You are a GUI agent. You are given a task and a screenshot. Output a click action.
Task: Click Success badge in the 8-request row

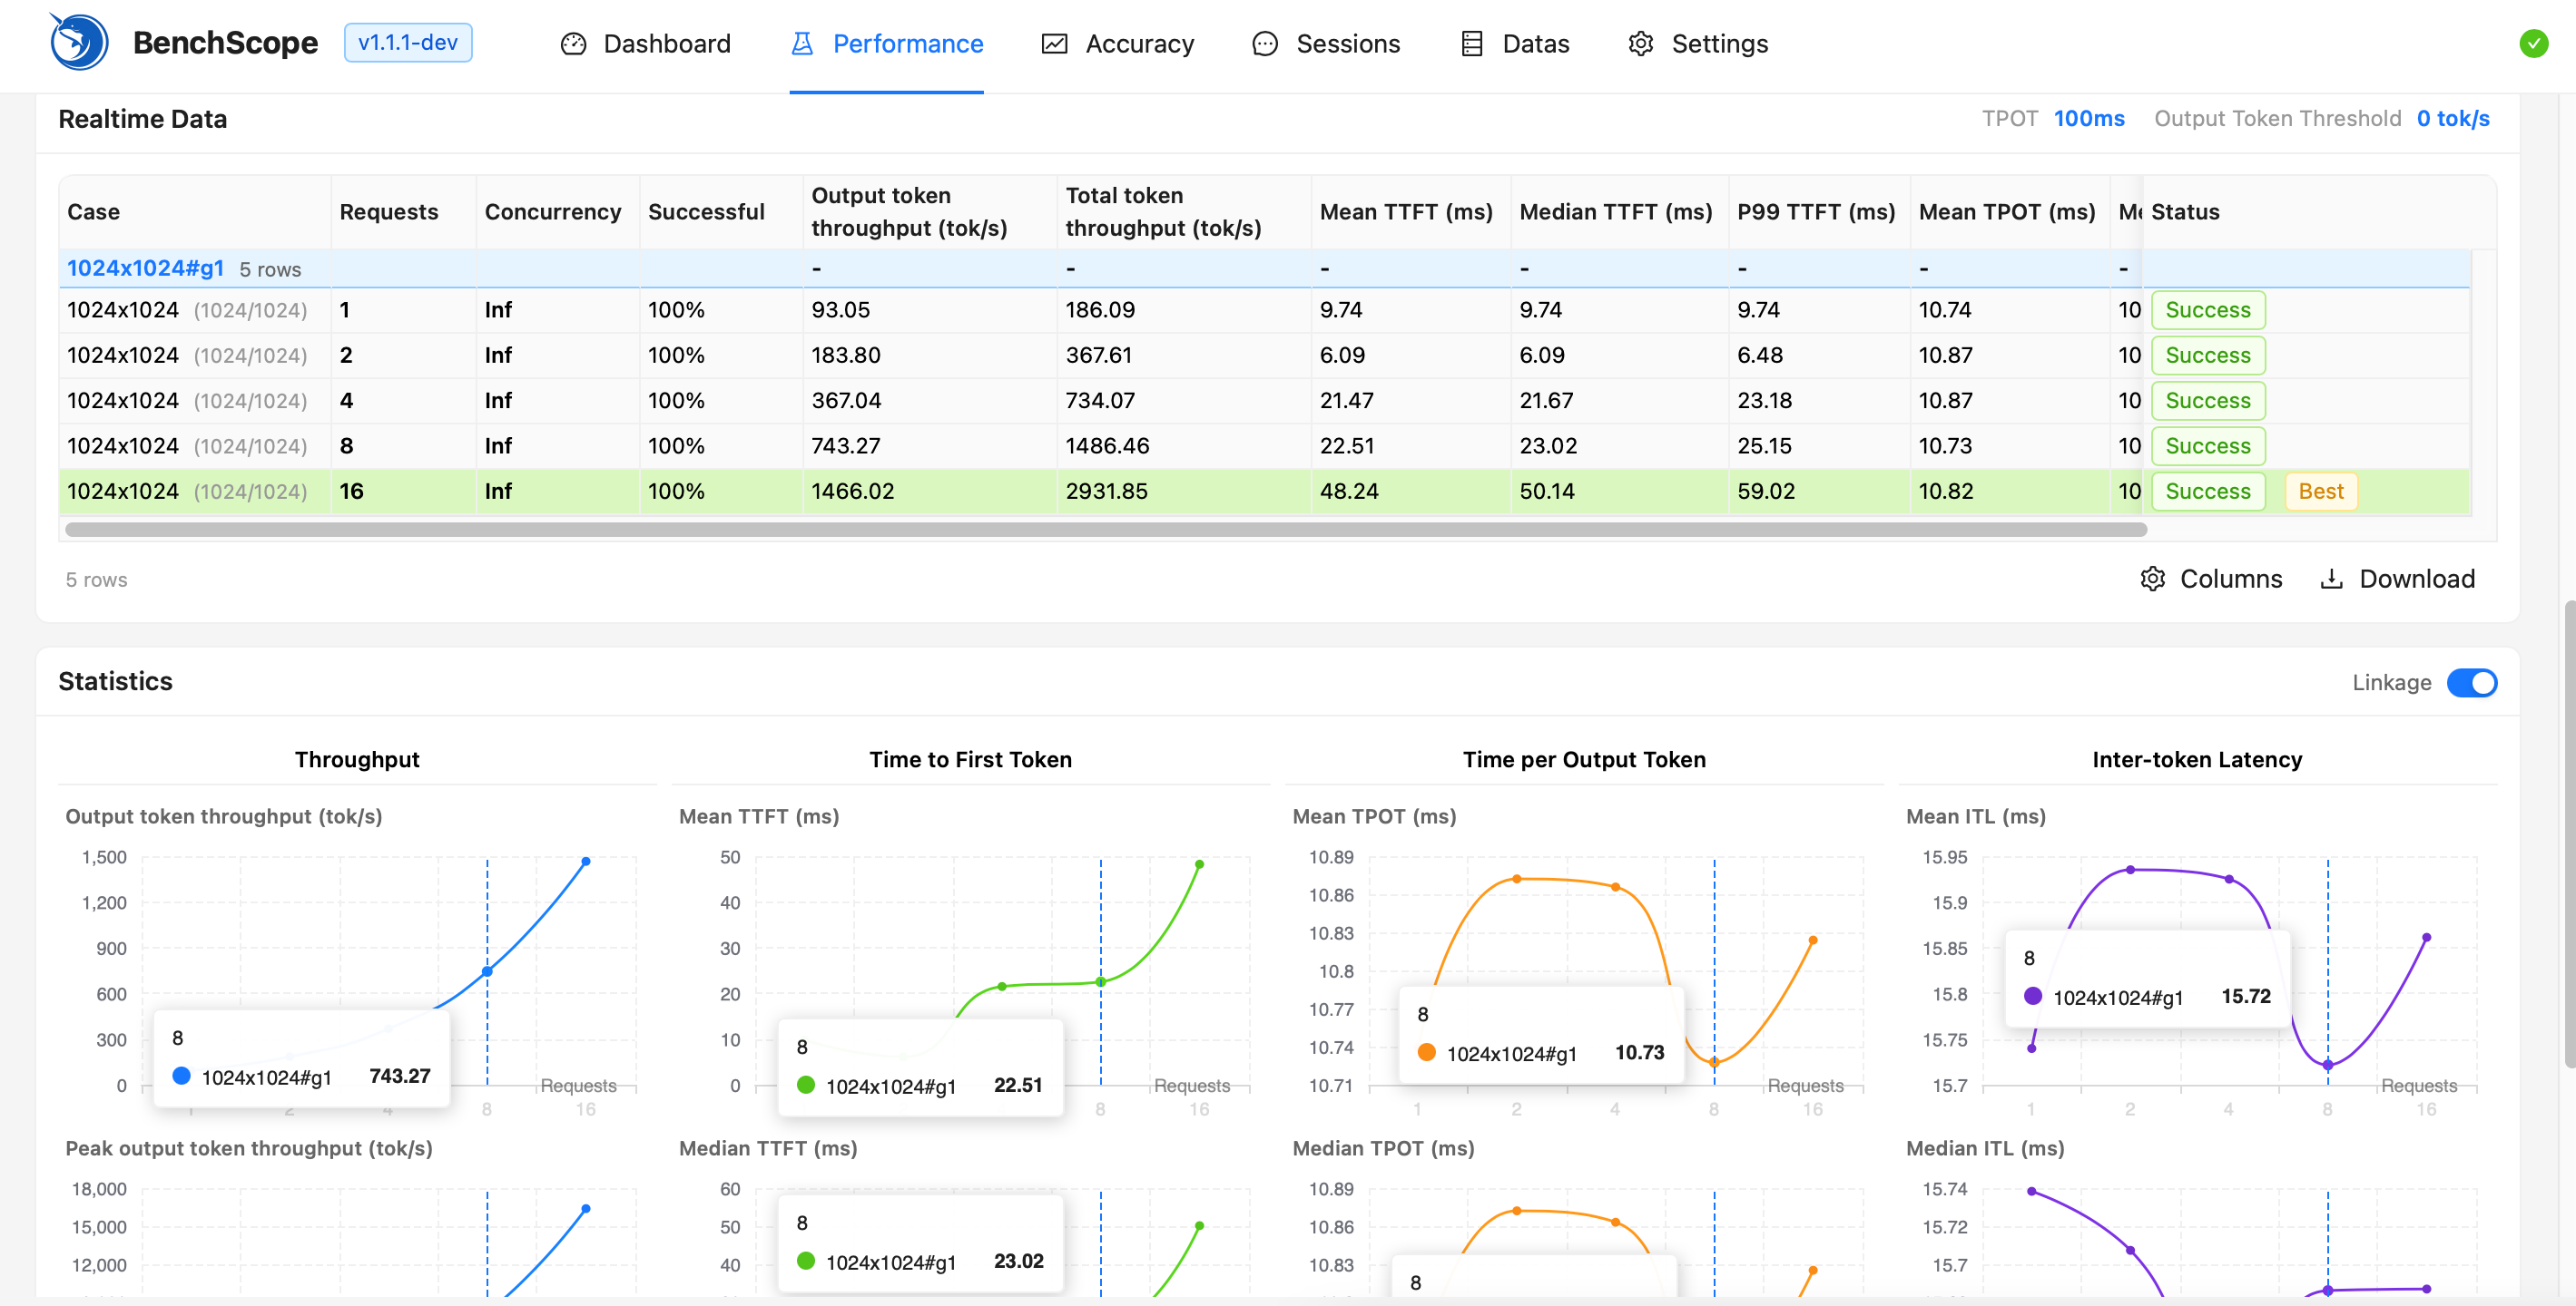click(x=2207, y=445)
